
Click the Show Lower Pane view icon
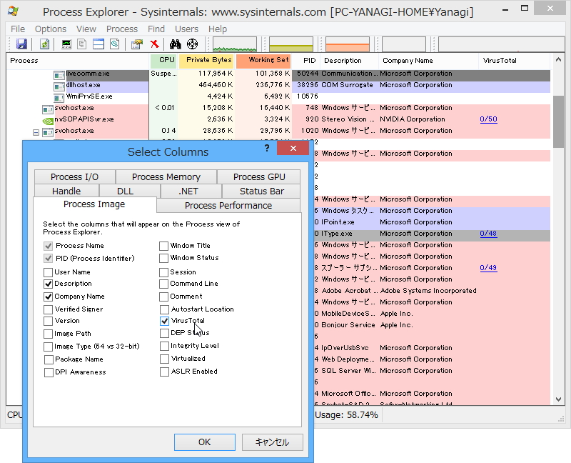[98, 44]
